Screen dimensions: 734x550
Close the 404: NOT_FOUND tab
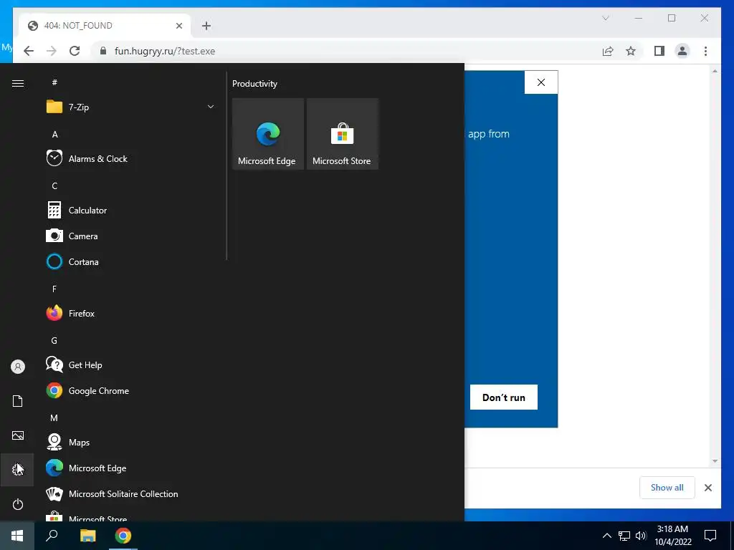click(x=178, y=26)
